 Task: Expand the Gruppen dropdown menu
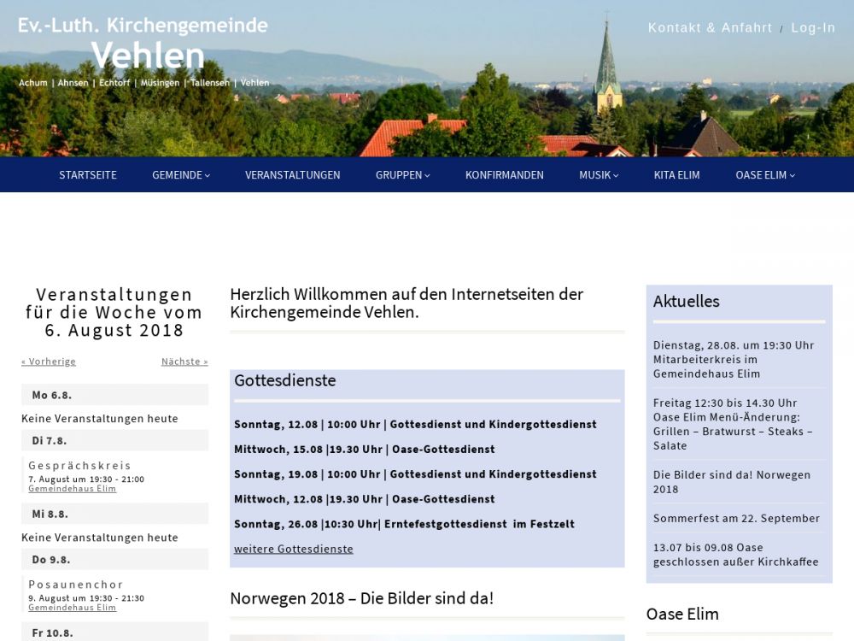pyautogui.click(x=402, y=175)
